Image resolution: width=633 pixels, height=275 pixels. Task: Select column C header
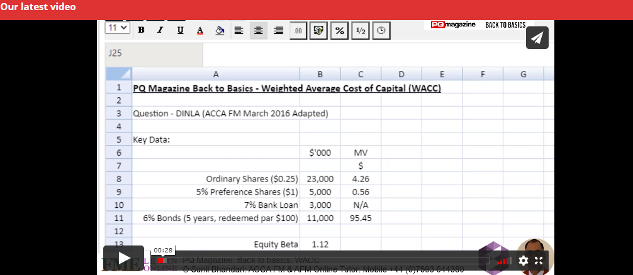pos(361,74)
